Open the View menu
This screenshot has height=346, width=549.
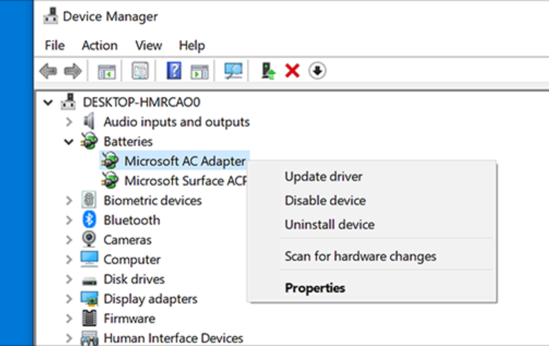coord(149,46)
